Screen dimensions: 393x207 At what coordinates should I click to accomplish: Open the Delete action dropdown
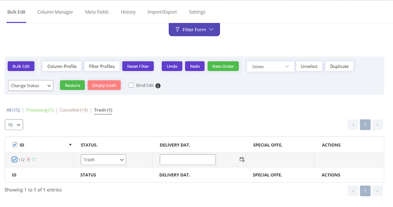pos(271,67)
